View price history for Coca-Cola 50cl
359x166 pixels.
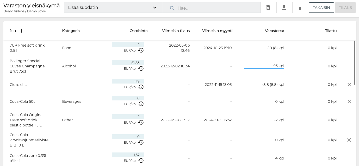(141, 104)
